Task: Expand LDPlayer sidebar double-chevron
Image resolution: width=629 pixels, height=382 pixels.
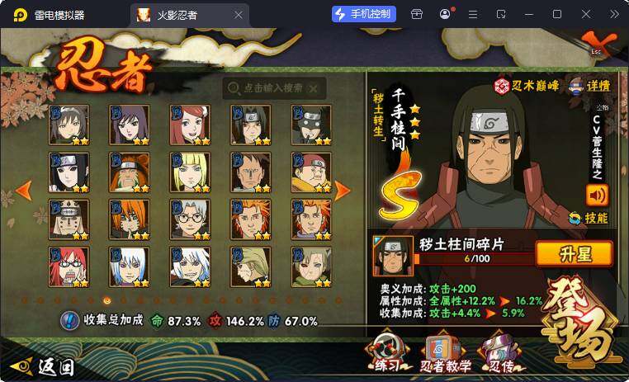Action: click(x=615, y=14)
